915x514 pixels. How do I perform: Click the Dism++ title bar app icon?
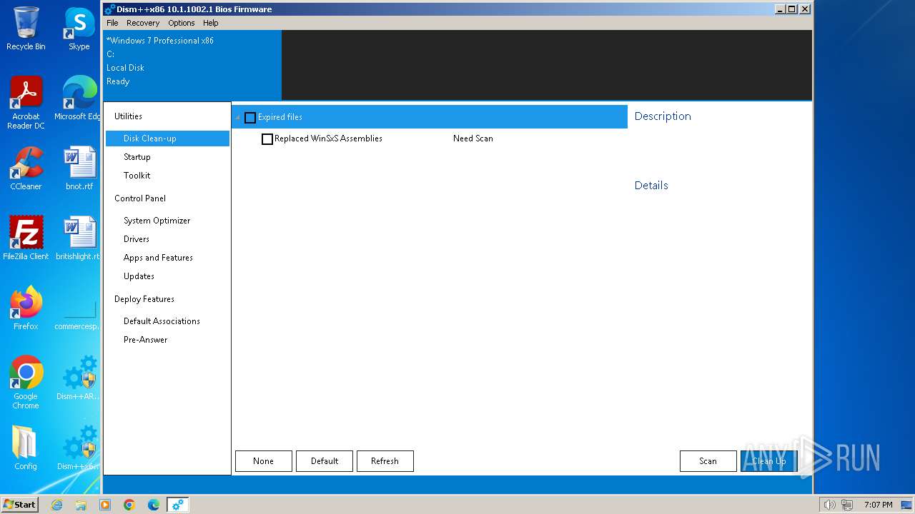tap(109, 9)
